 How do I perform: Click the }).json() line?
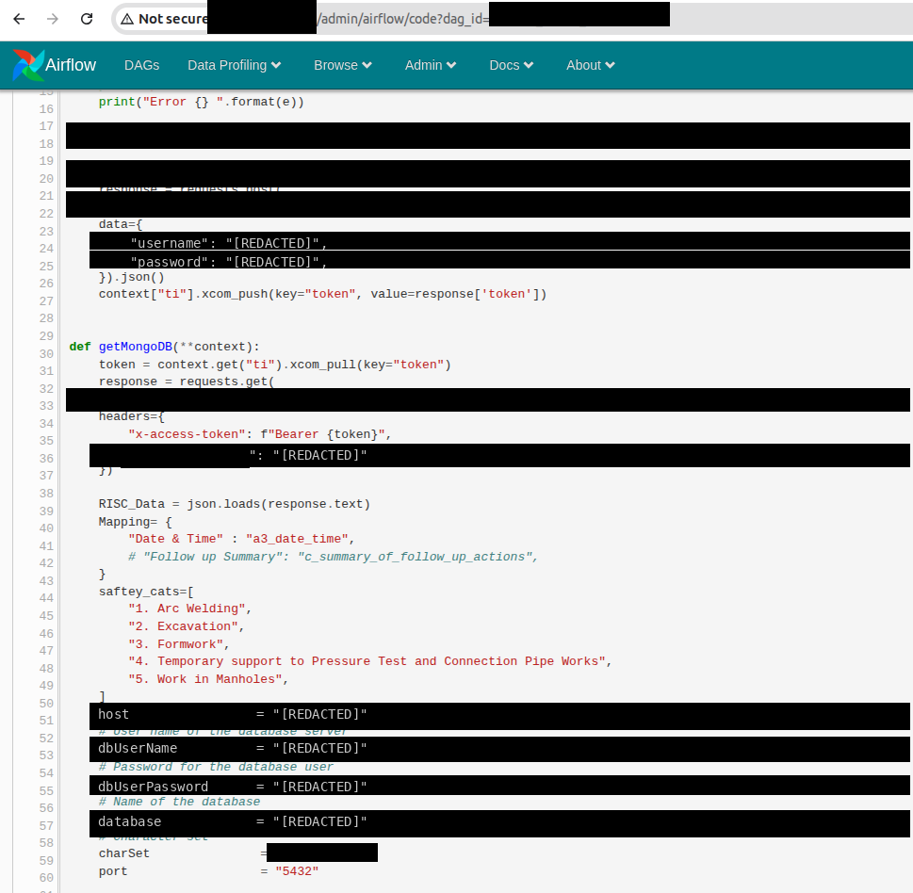[132, 277]
